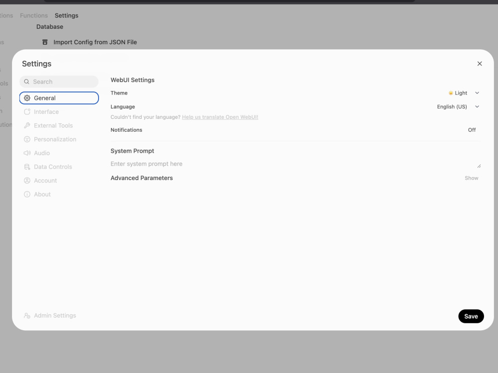
Task: Switch to Data Controls tab
Action: [59, 167]
